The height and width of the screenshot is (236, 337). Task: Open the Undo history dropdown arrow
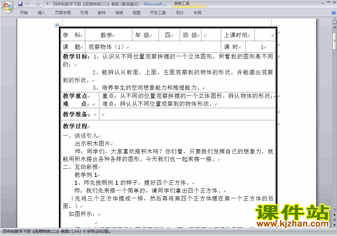point(32,4)
